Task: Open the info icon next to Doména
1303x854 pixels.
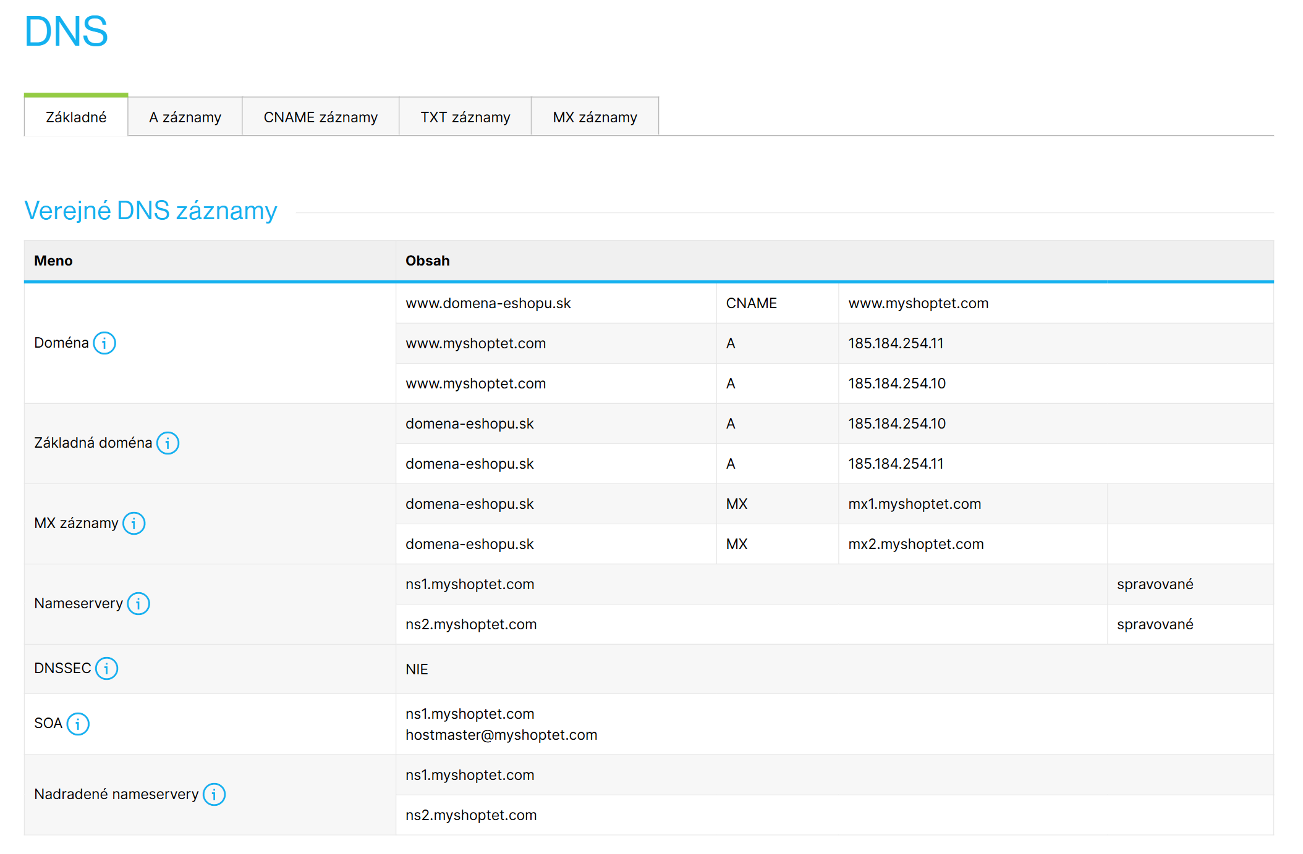Action: [104, 343]
